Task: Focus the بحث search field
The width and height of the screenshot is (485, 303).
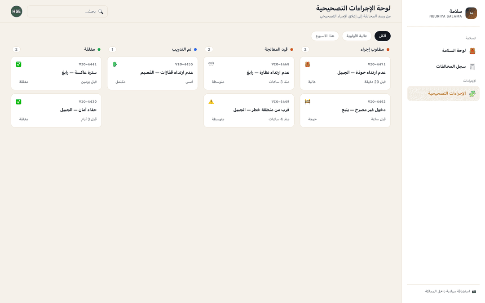Action: 67,11
